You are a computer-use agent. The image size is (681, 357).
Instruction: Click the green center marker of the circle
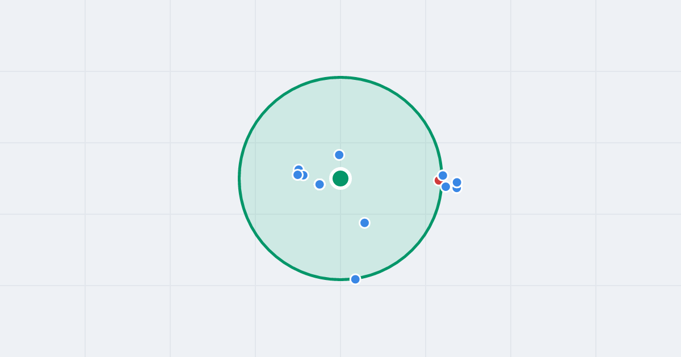pos(340,178)
